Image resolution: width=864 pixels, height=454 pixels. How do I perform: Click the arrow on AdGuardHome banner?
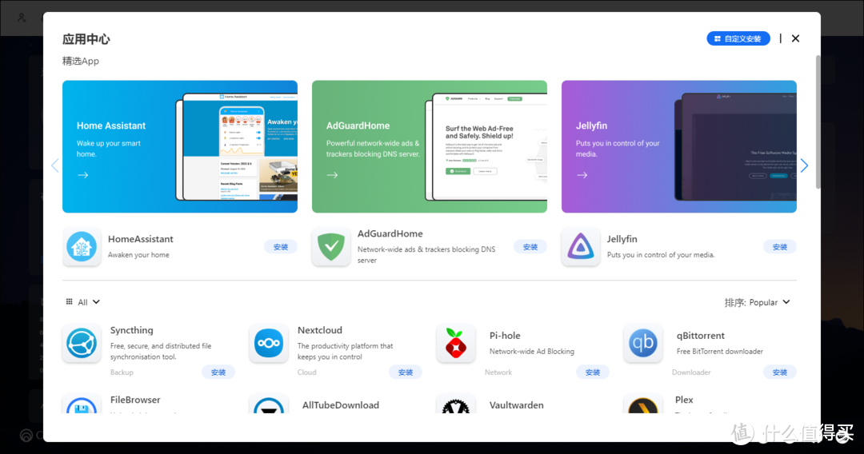(332, 175)
